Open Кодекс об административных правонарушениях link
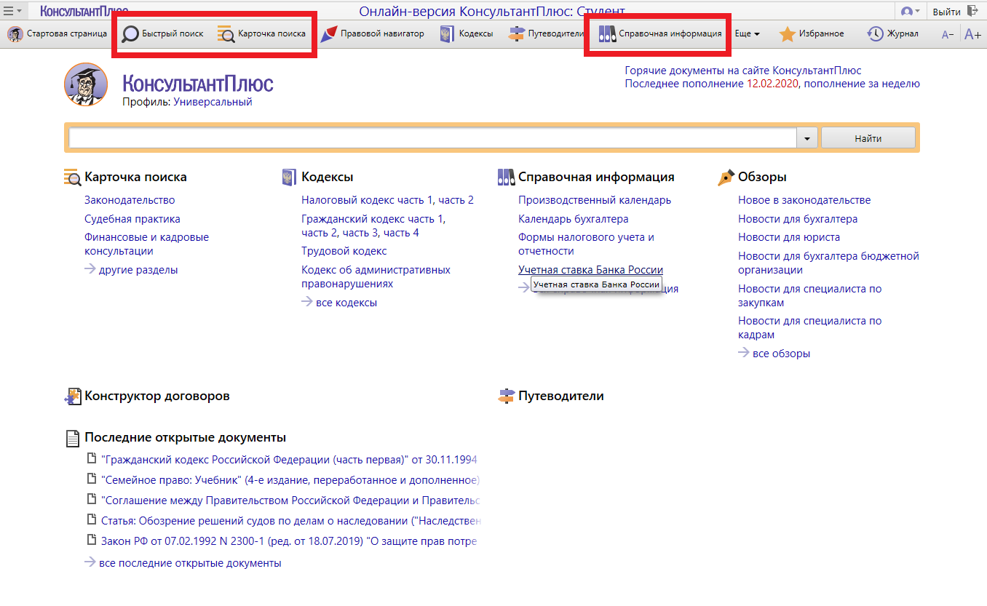987x606 pixels. tap(376, 276)
